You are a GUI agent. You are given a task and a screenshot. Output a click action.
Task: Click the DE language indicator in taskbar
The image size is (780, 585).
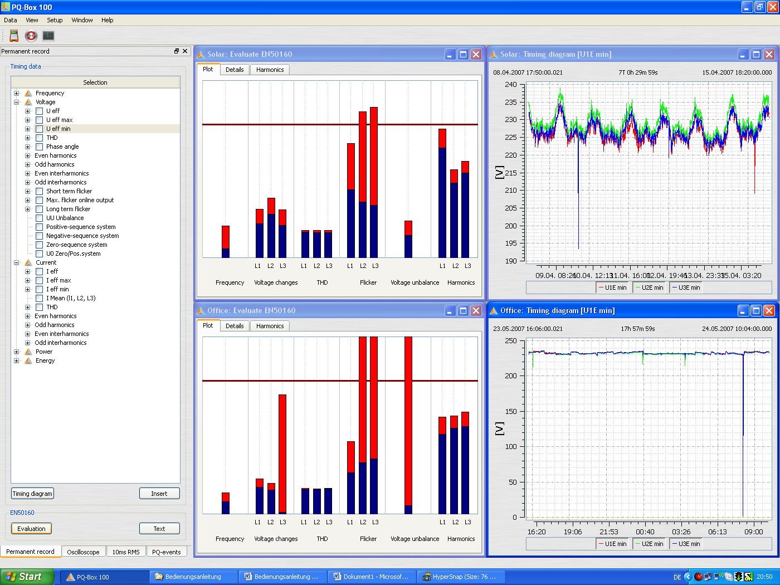[x=677, y=577]
